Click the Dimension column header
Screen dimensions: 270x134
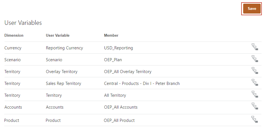click(x=14, y=36)
